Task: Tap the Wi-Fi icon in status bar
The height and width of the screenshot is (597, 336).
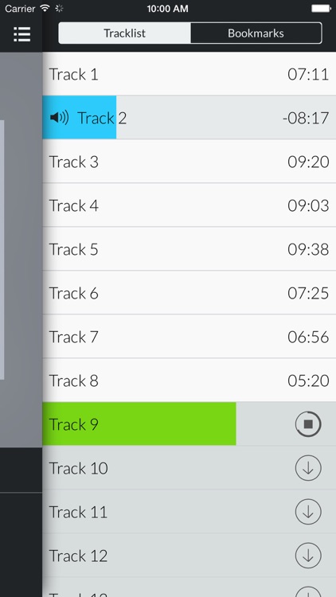Action: click(45, 8)
